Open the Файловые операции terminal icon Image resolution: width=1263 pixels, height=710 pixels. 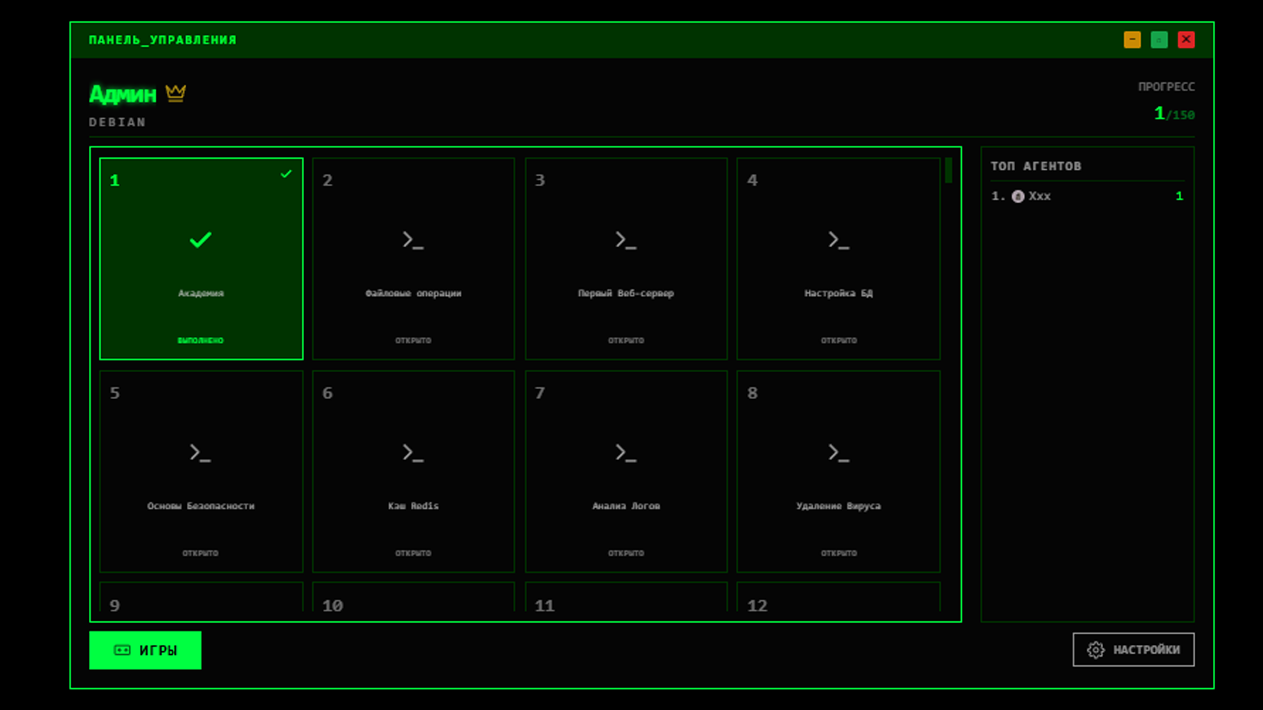413,241
